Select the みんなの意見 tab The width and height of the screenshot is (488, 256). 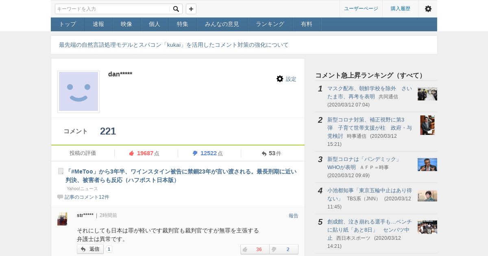(x=222, y=24)
